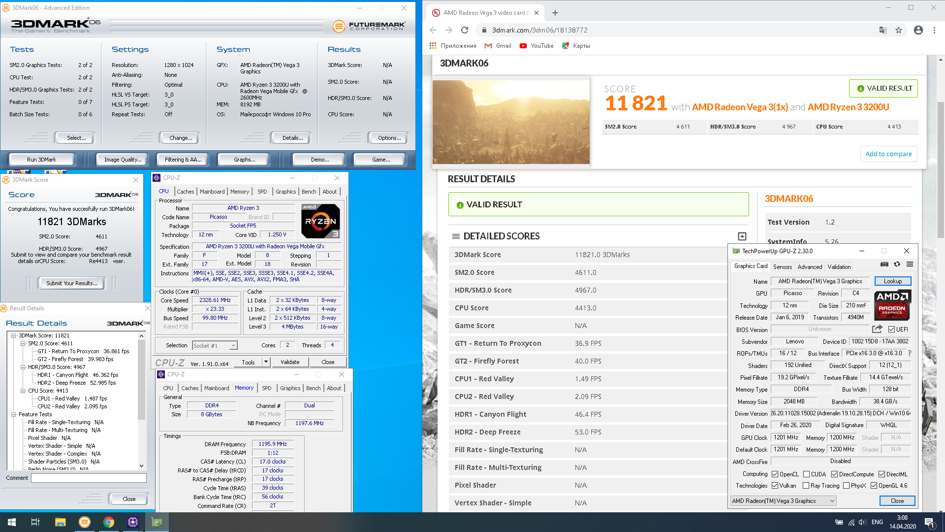The width and height of the screenshot is (945, 532).
Task: Click the Google Translate icon in address bar
Action: (883, 30)
